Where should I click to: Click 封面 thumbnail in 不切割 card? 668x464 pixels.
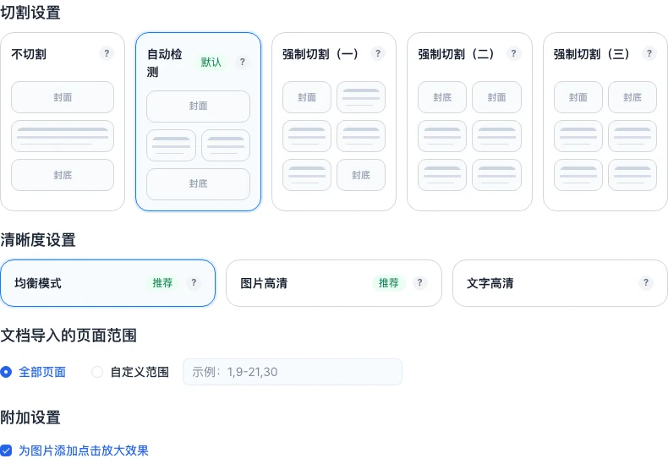[63, 97]
